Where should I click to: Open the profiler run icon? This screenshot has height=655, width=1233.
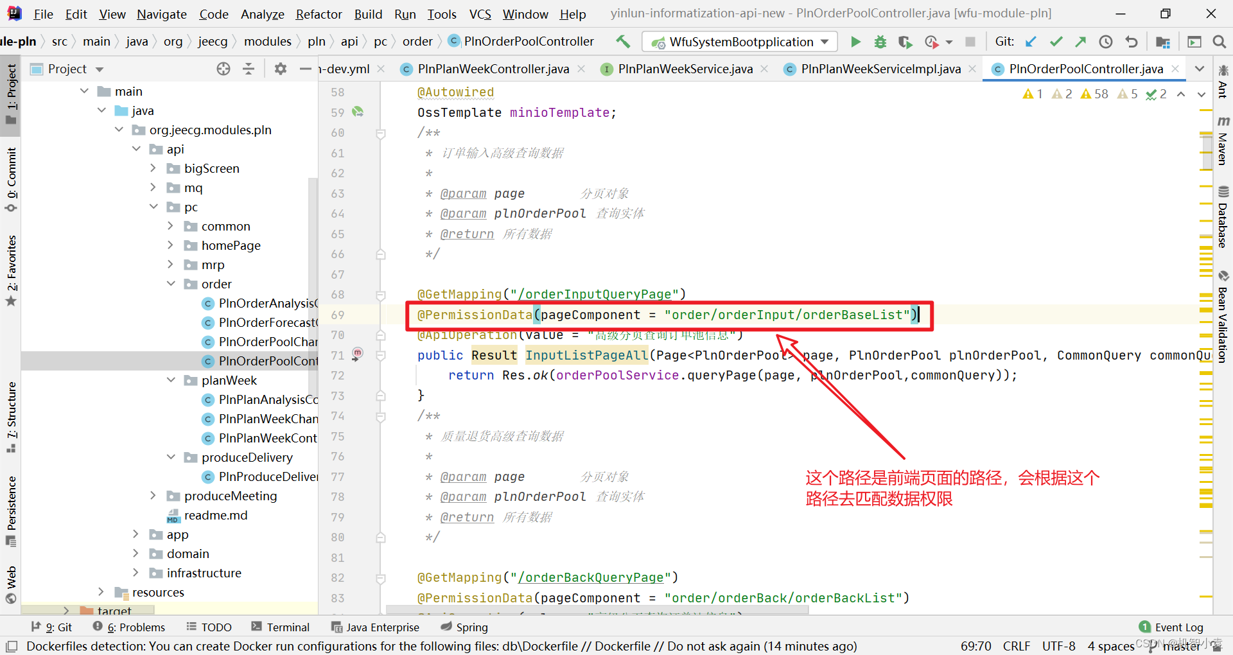pos(931,42)
